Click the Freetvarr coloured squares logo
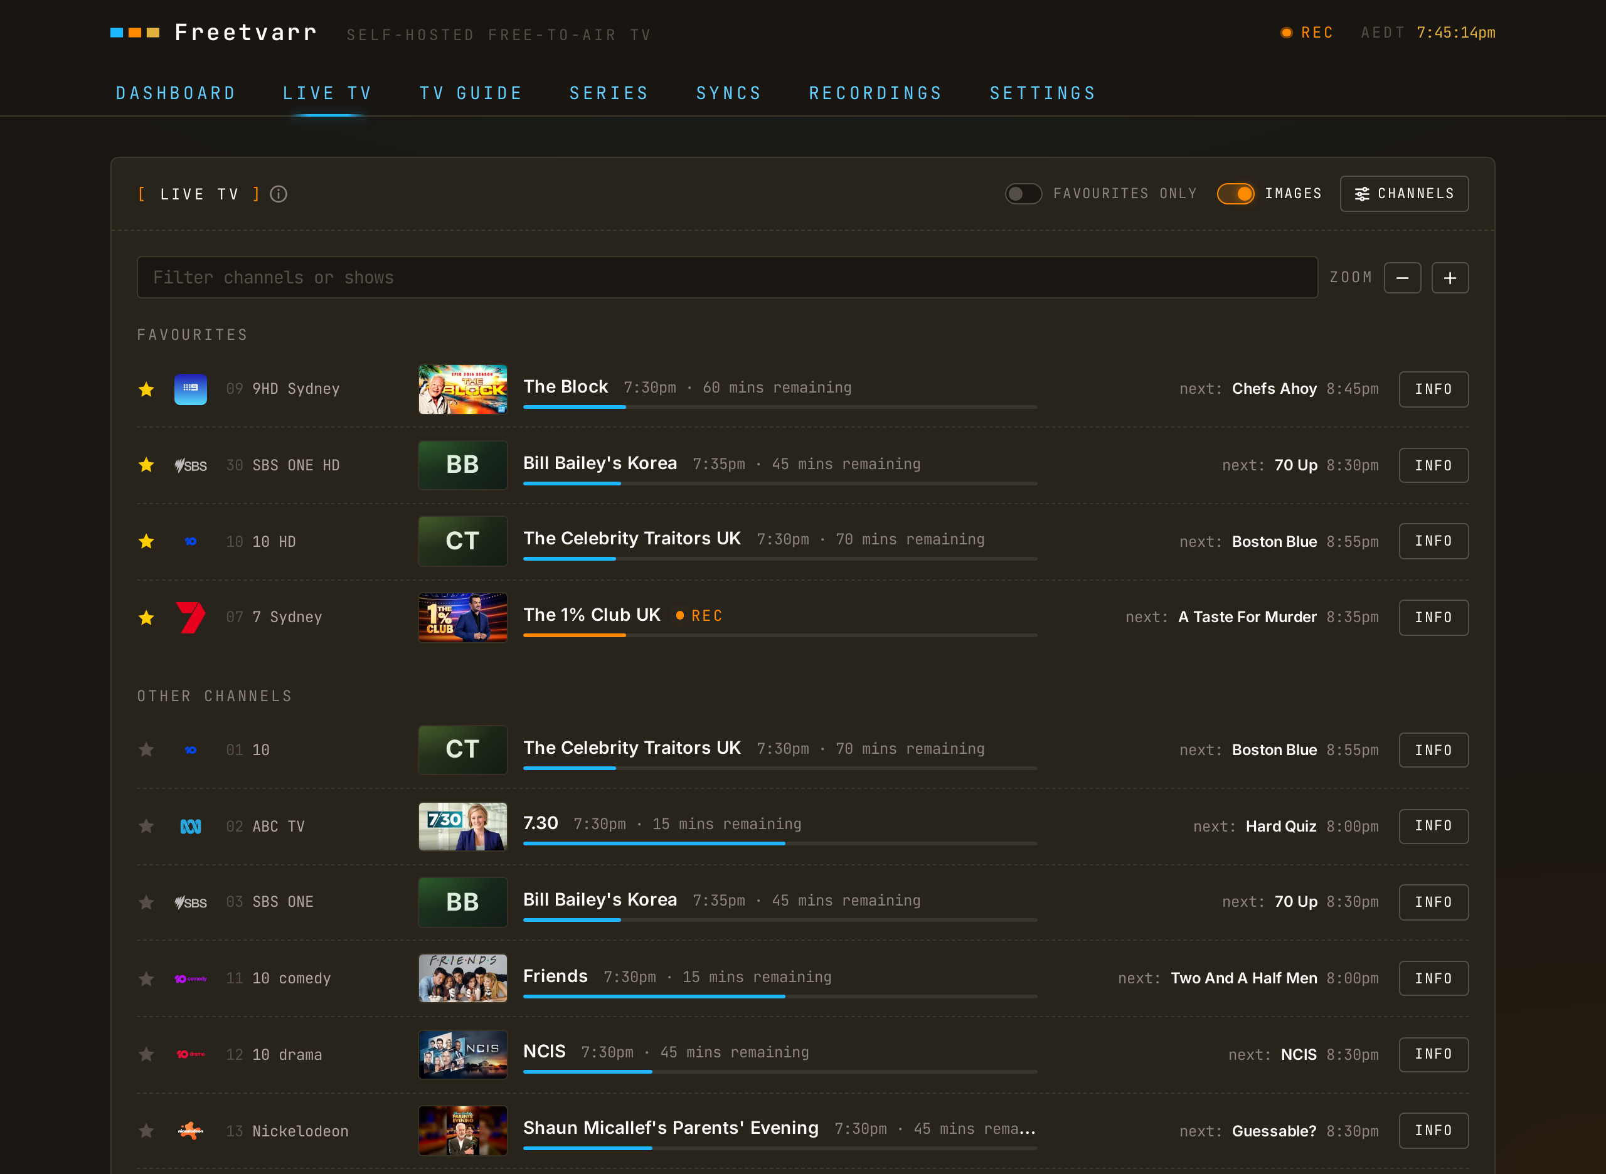 [135, 33]
